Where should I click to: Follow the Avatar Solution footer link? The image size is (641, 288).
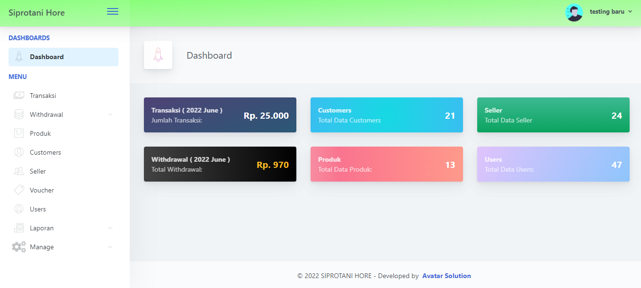(446, 276)
